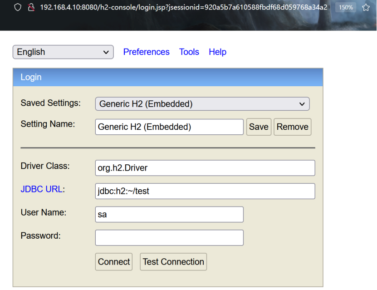The image size is (377, 290).
Task: Click the bookmark star icon
Action: pyautogui.click(x=366, y=7)
